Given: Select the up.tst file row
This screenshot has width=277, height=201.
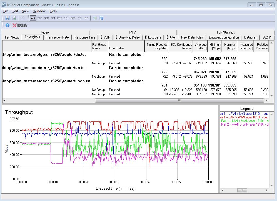Looking at the screenshot, I should (136, 68).
